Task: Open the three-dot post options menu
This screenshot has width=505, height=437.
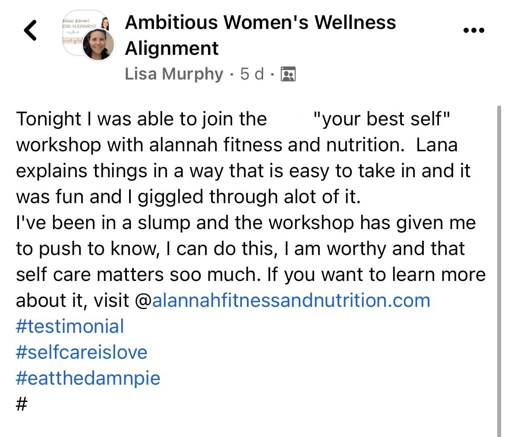Action: (x=473, y=30)
